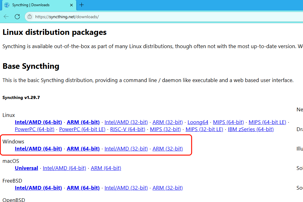Open the Loong64 Linux download link
The height and width of the screenshot is (202, 303).
click(198, 122)
